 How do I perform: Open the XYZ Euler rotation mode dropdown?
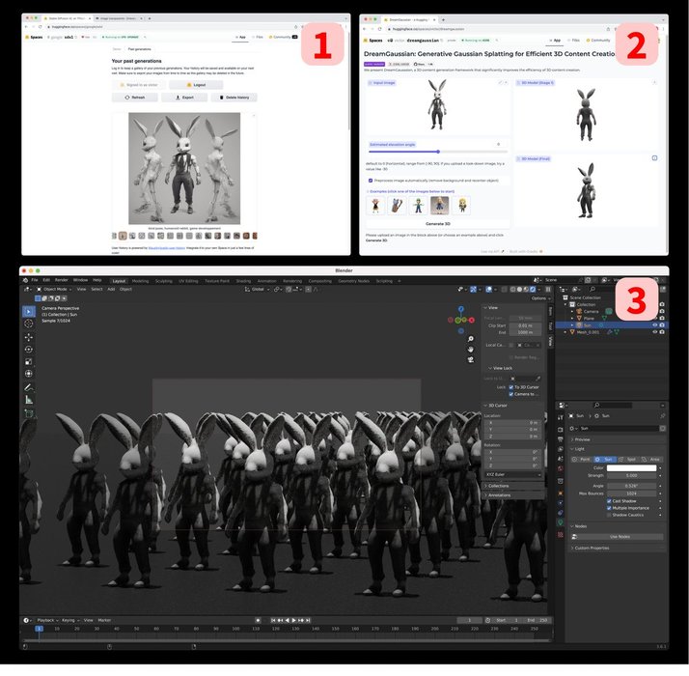[513, 474]
